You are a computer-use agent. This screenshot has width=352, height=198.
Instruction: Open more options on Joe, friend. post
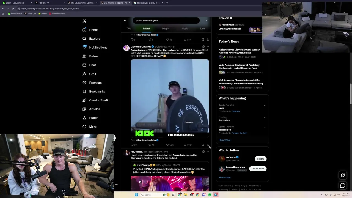pos(208,152)
